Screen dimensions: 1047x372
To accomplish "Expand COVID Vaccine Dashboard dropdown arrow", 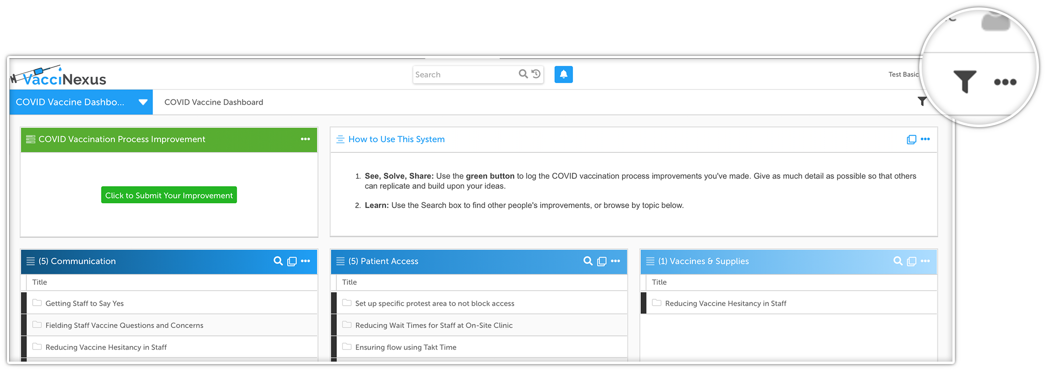I will pyautogui.click(x=143, y=102).
